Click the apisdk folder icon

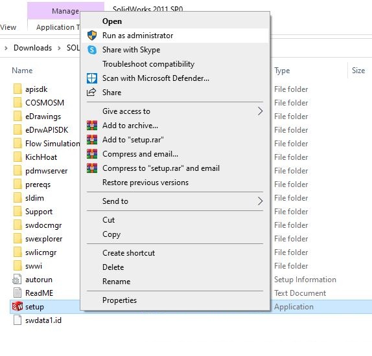(17, 89)
